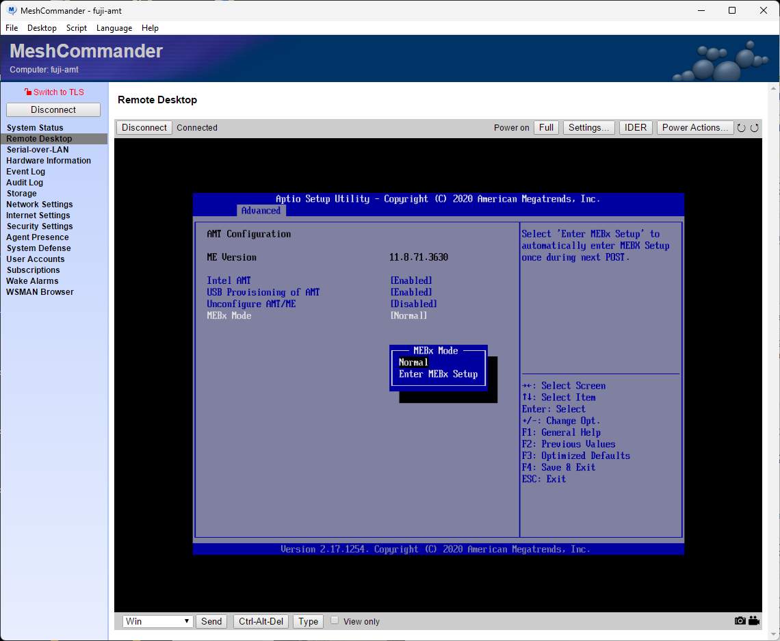Select the Advanced tab in the BIOS setup
The image size is (780, 641).
point(261,211)
